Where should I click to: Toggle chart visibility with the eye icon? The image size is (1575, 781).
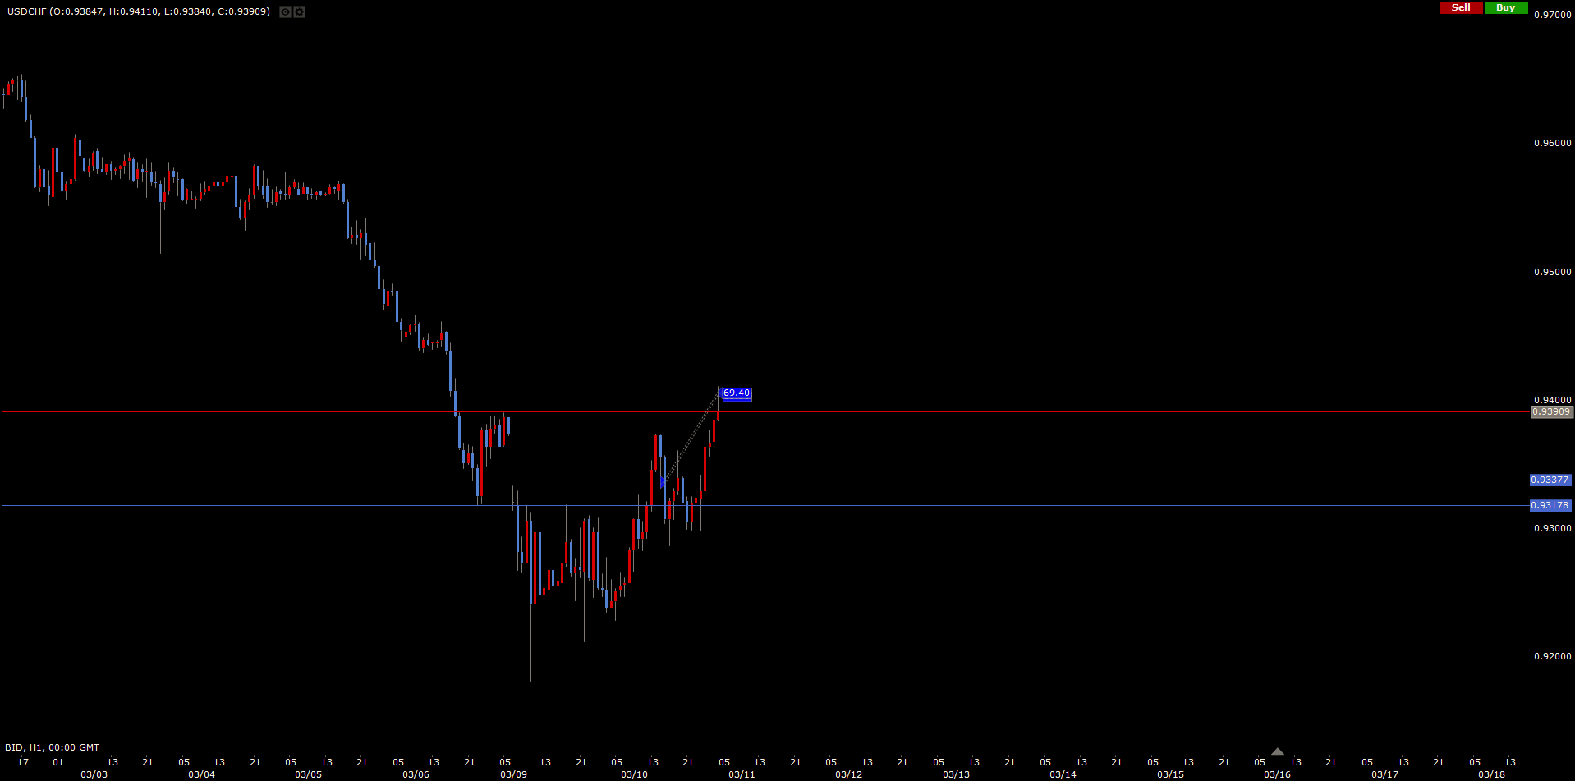pyautogui.click(x=285, y=12)
